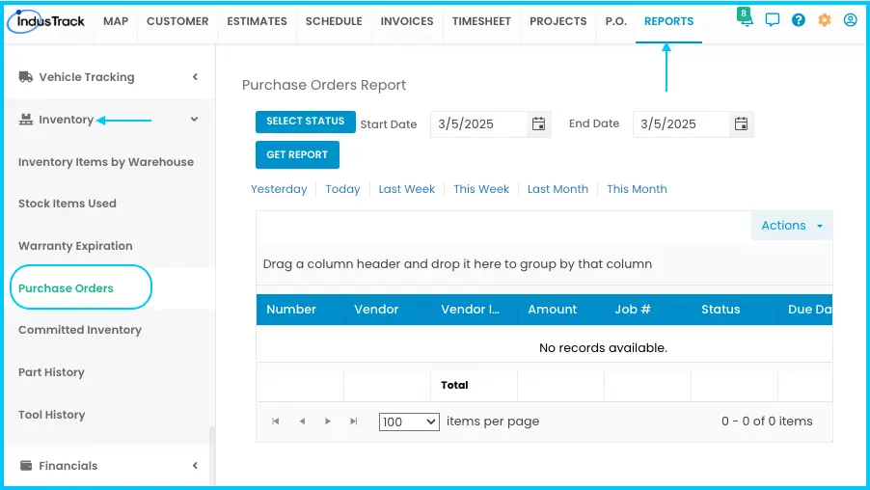Open the user profile icon
The width and height of the screenshot is (870, 490).
[x=850, y=20]
